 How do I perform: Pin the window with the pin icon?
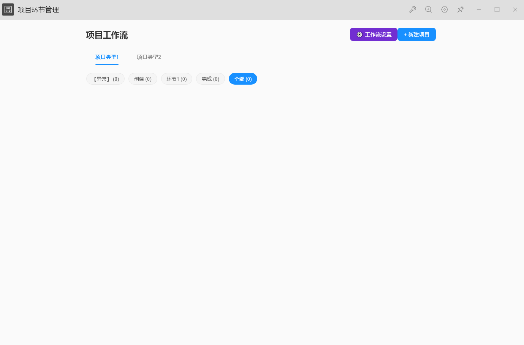click(x=461, y=9)
